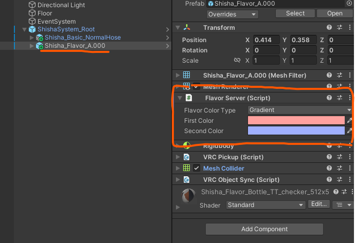Viewport: 355px width, 243px height.
Task: Select Shisha_Flavor_A.000 in hierarchy
Action: pos(75,46)
